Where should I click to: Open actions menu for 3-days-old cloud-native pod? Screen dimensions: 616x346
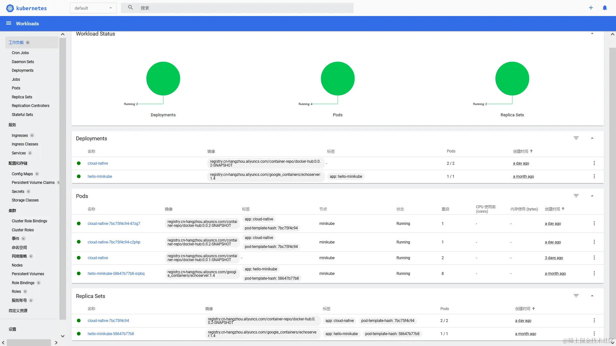click(x=594, y=258)
